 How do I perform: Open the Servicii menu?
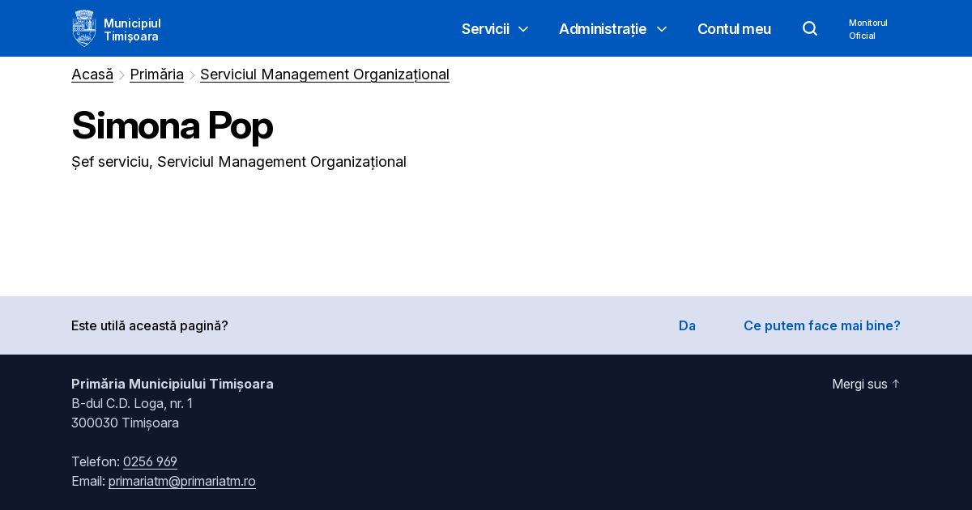(485, 29)
